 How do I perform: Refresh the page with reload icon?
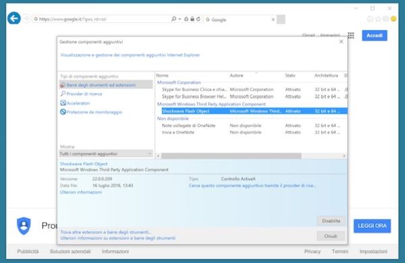[198, 19]
